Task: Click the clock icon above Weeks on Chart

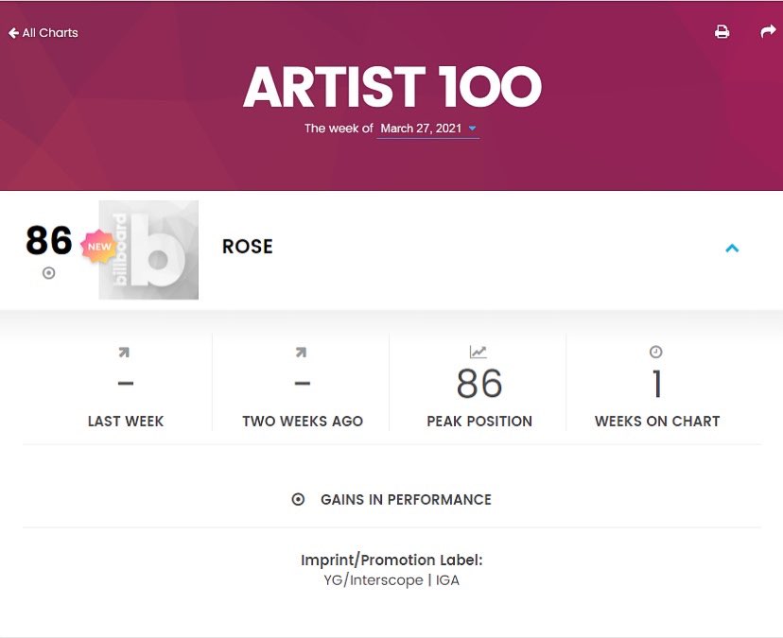Action: [x=656, y=352]
